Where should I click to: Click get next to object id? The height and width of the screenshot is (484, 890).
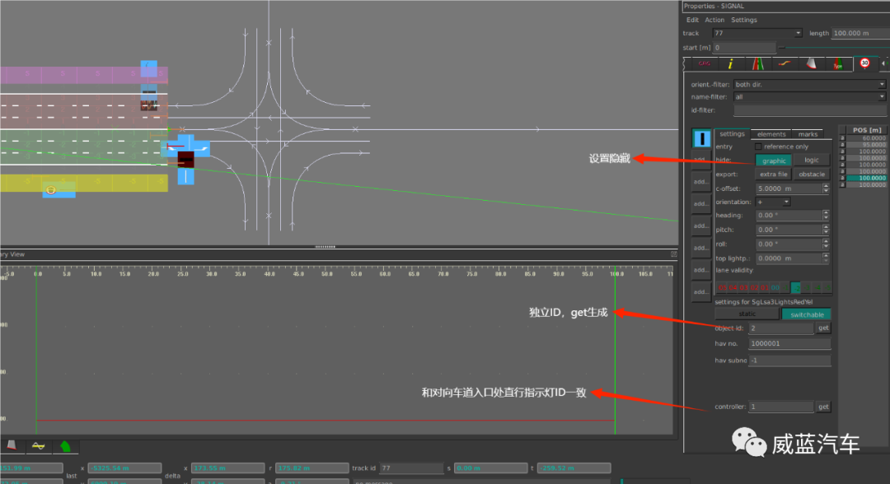823,328
